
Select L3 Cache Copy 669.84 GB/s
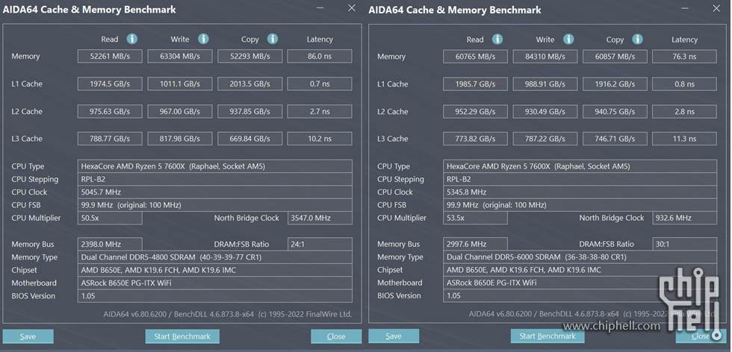tap(249, 139)
